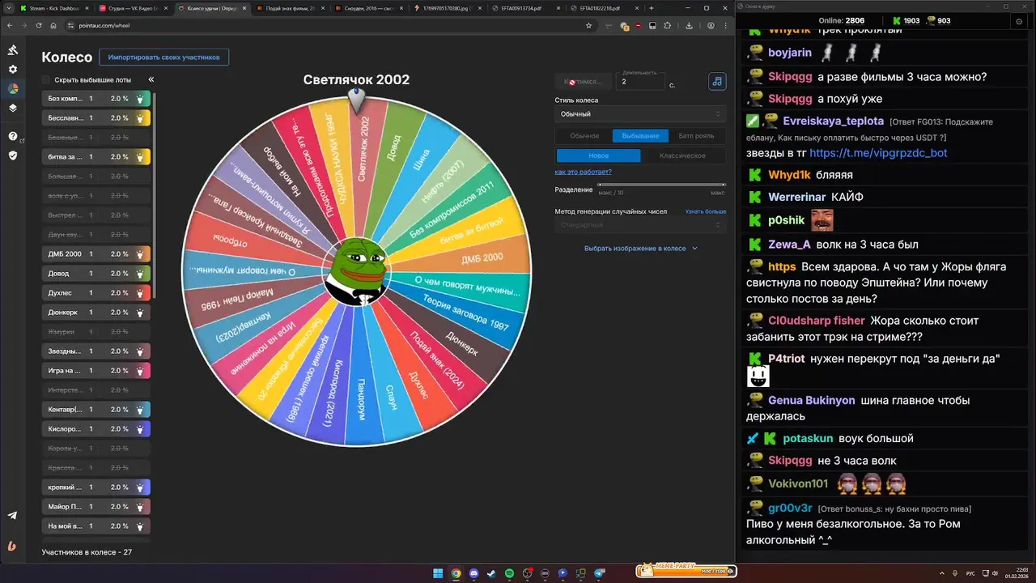Select the Выбывание wheel mode
This screenshot has height=583, width=1036.
[640, 136]
